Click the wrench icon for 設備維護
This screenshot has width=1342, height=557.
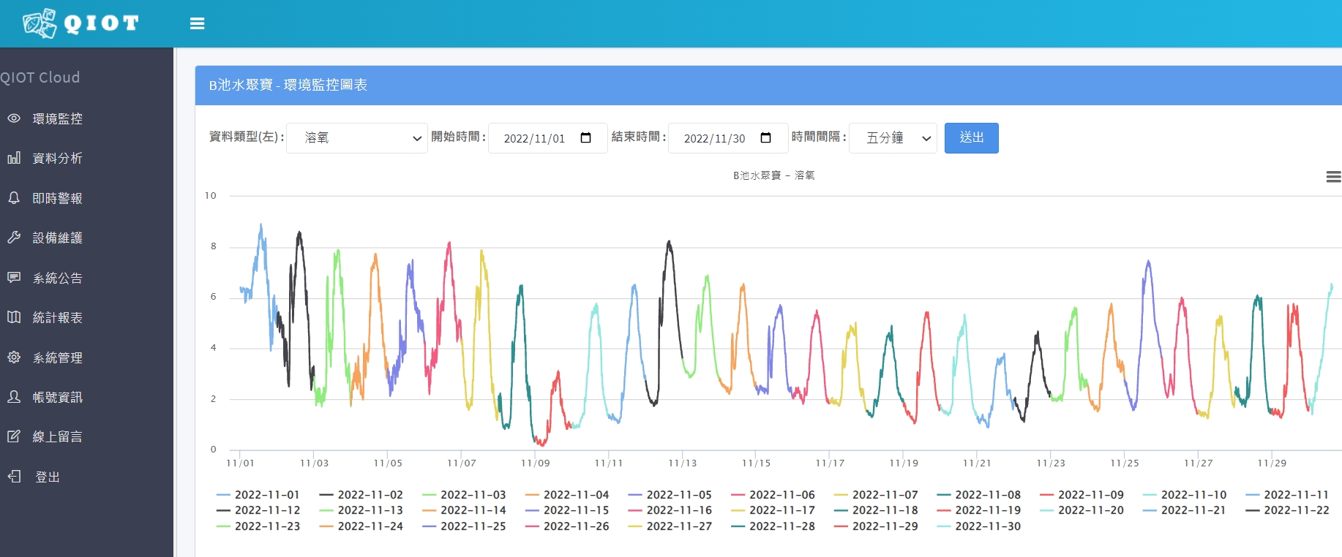[x=14, y=238]
